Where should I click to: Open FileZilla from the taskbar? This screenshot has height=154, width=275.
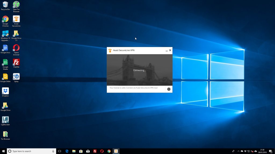[x=95, y=151]
